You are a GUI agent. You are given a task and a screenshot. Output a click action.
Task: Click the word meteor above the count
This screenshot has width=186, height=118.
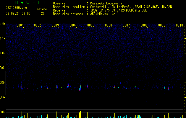[x=42, y=9]
